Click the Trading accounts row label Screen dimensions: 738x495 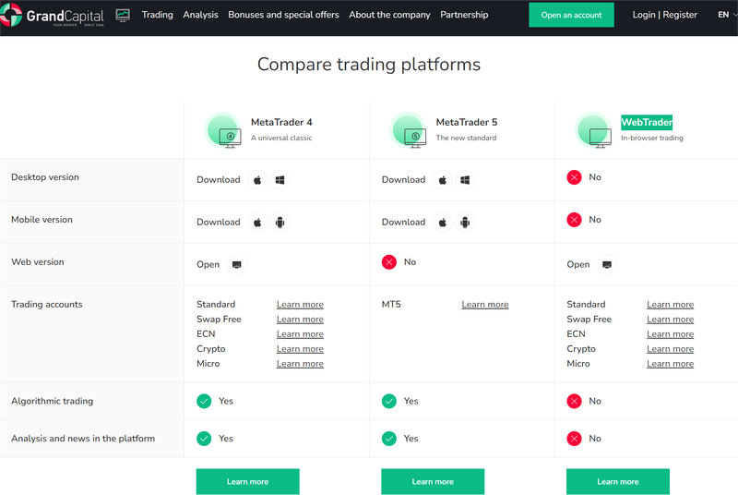click(x=47, y=305)
